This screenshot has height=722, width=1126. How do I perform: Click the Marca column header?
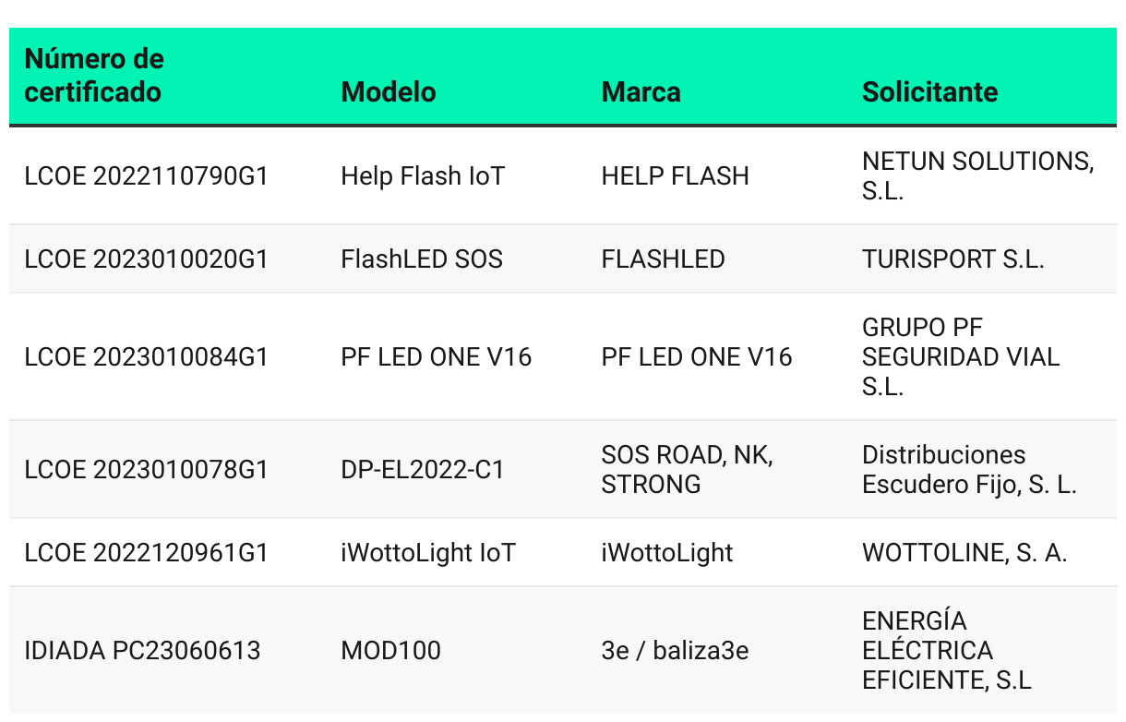coord(641,92)
